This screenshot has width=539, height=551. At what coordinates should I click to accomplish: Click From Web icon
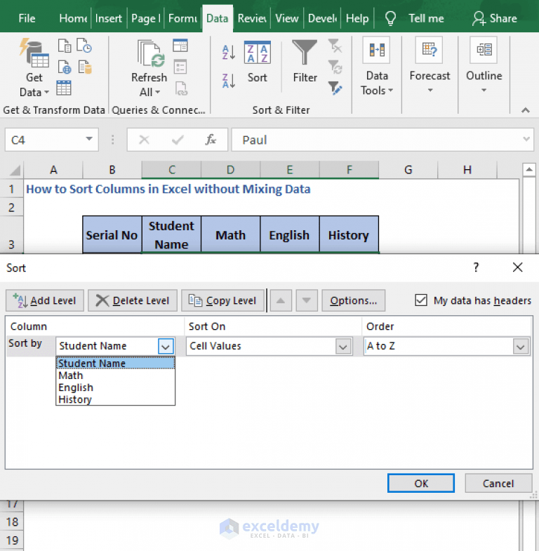point(65,67)
